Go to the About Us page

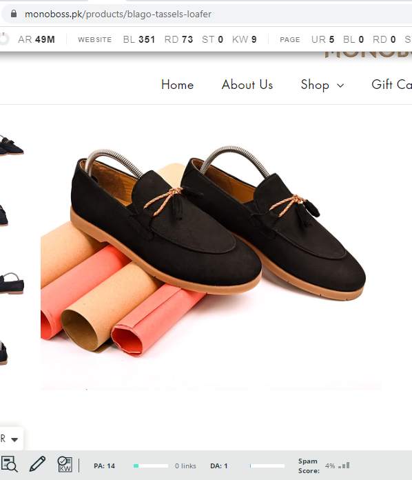coord(247,85)
